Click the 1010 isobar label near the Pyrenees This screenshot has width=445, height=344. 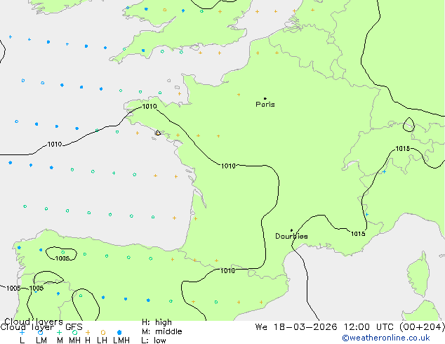pyautogui.click(x=227, y=271)
